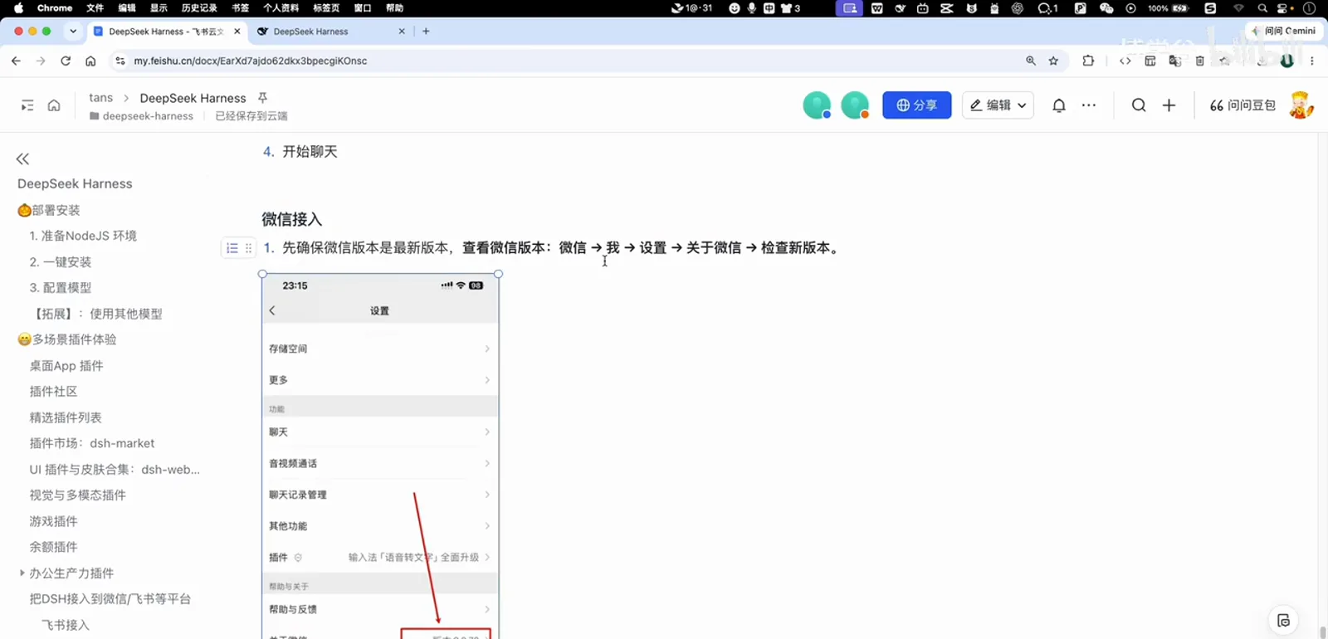
Task: Jump to 多场景插件体验 section
Action: (66, 339)
